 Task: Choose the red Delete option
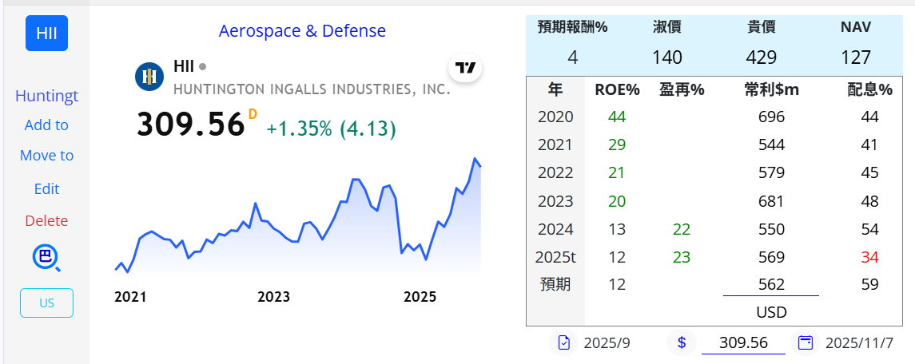(46, 221)
